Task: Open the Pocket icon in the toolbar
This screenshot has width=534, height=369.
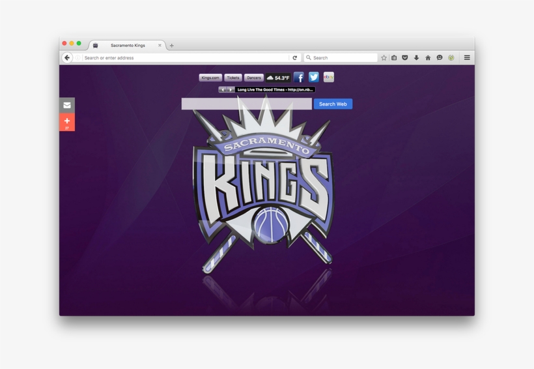Action: pos(405,58)
